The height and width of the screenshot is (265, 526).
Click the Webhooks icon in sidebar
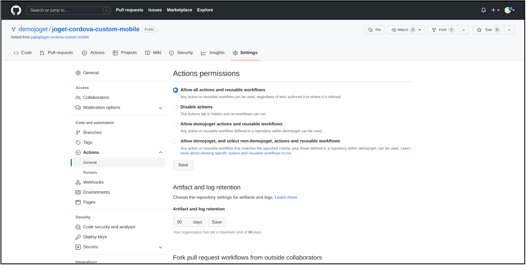[78, 182]
